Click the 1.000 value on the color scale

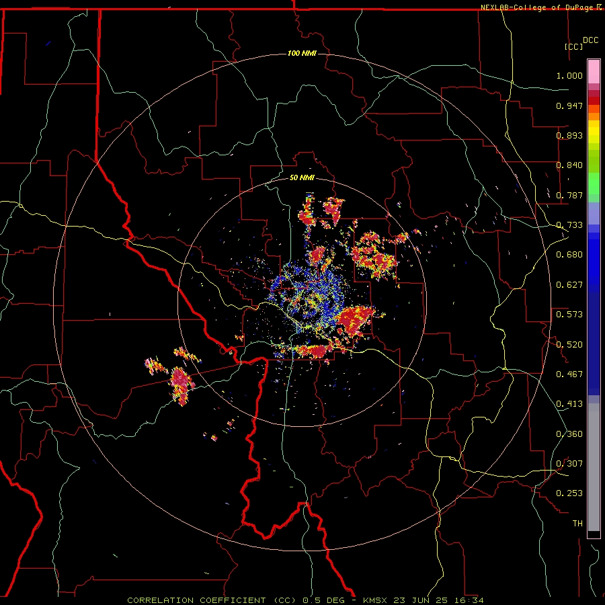pyautogui.click(x=569, y=75)
